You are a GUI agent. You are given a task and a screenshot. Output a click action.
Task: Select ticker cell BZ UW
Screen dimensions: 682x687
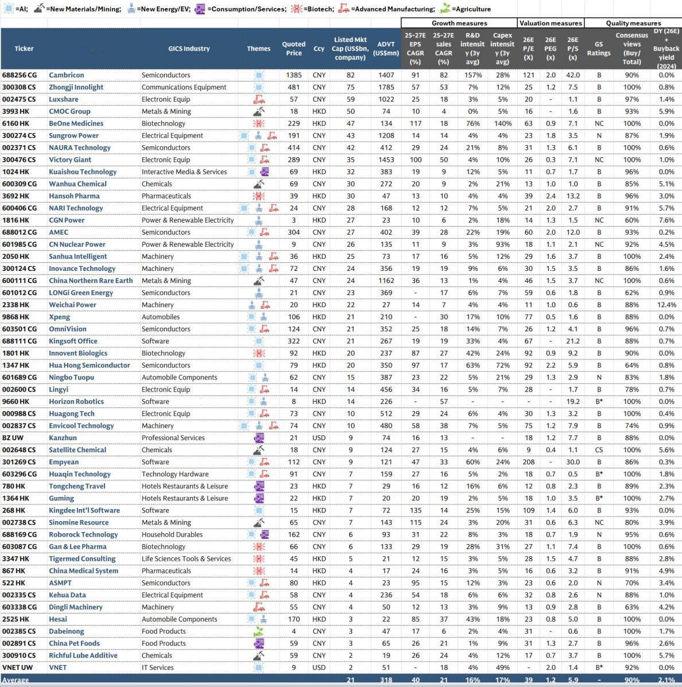pyautogui.click(x=13, y=438)
